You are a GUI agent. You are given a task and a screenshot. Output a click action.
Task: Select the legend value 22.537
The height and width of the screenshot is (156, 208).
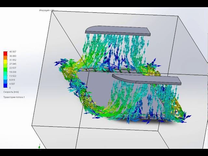[x=13, y=68]
